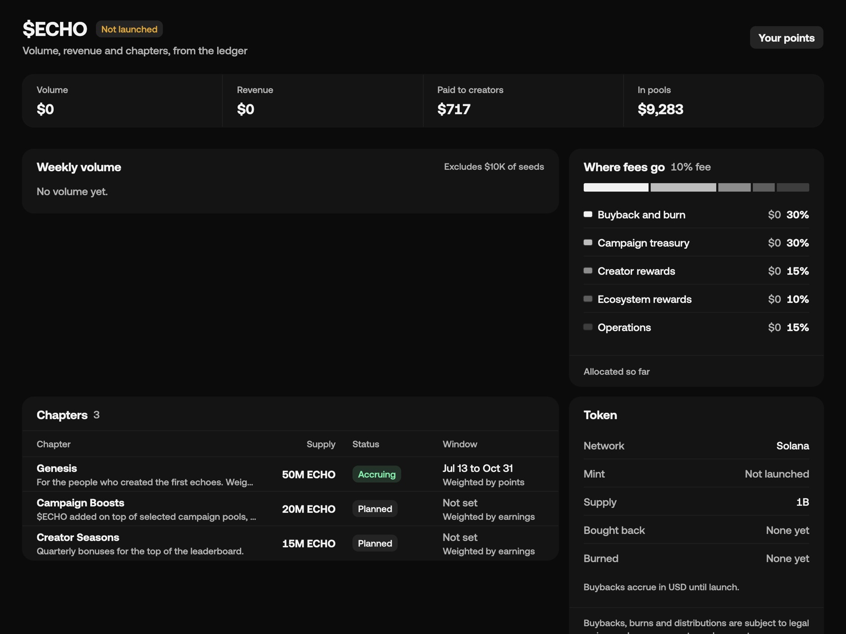Screen dimensions: 846x634
Task: Select the Operations fee label
Action: pyautogui.click(x=624, y=328)
